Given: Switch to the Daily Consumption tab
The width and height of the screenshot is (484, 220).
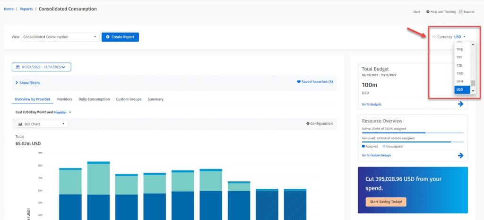Looking at the screenshot, I should [x=94, y=99].
